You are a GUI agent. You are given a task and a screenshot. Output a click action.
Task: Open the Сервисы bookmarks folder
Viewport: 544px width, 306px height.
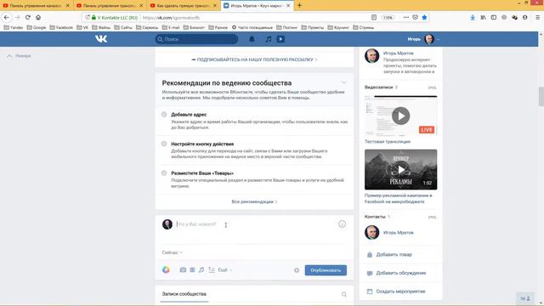pyautogui.click(x=147, y=27)
